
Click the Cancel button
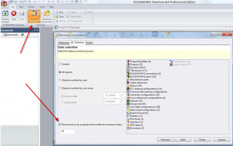coord(221,140)
